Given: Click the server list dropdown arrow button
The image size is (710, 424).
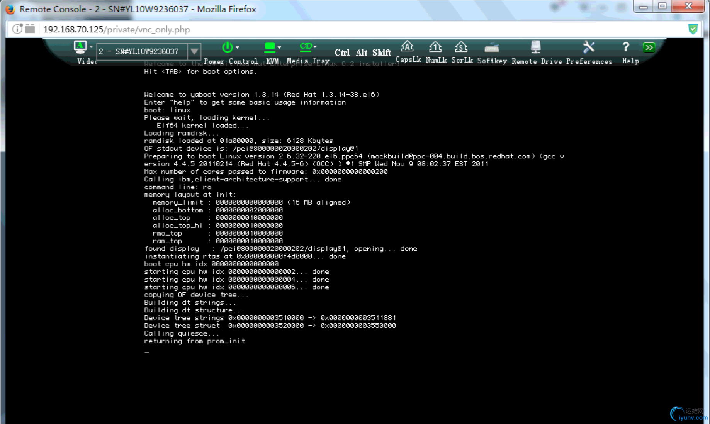Looking at the screenshot, I should tap(194, 51).
